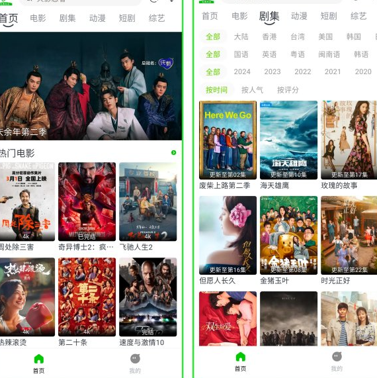Select the 按人气 sort option
This screenshot has height=378, width=377.
click(x=252, y=90)
